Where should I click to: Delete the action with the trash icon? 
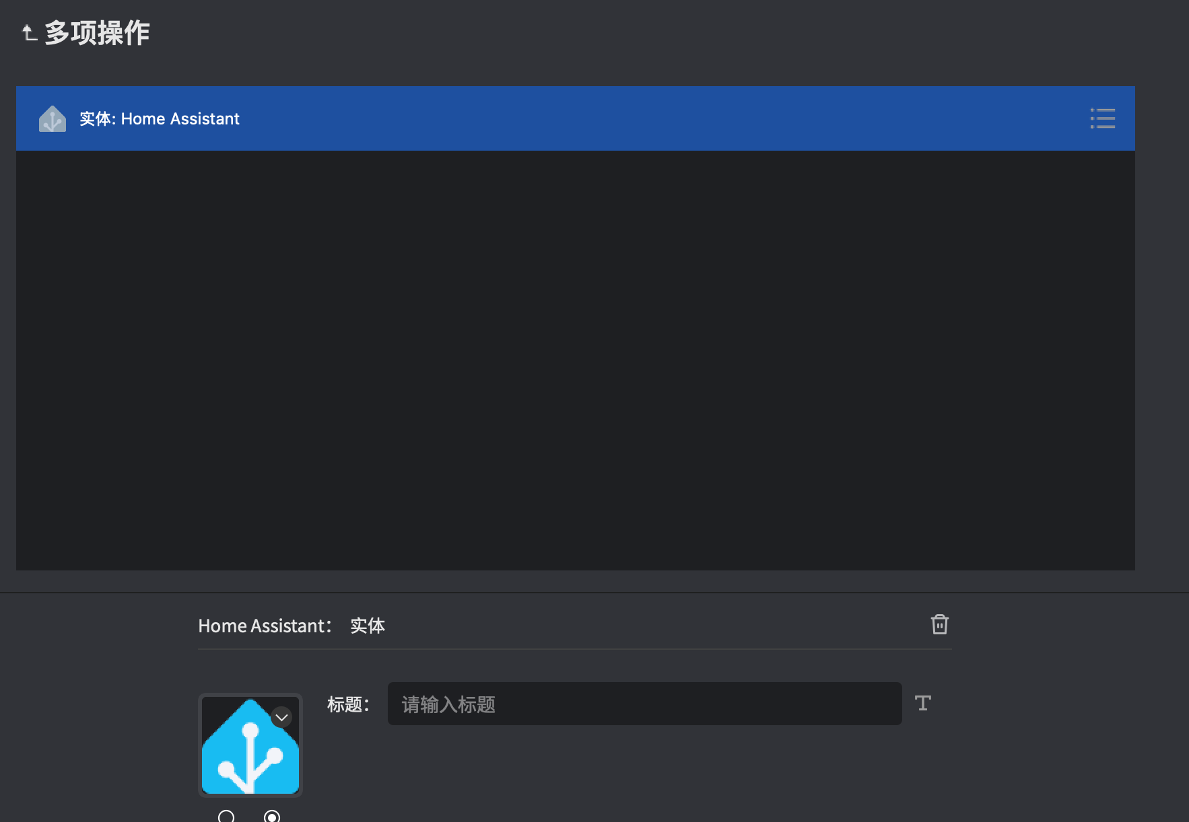click(x=939, y=624)
